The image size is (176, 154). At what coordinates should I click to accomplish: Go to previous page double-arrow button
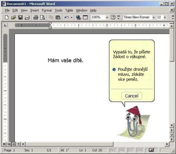click(x=172, y=130)
